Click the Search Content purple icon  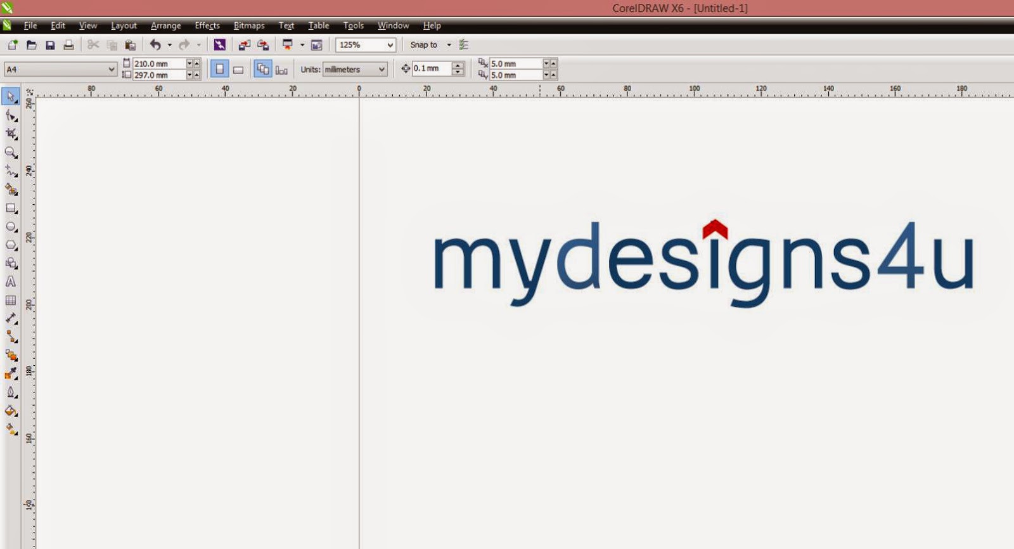[x=219, y=44]
